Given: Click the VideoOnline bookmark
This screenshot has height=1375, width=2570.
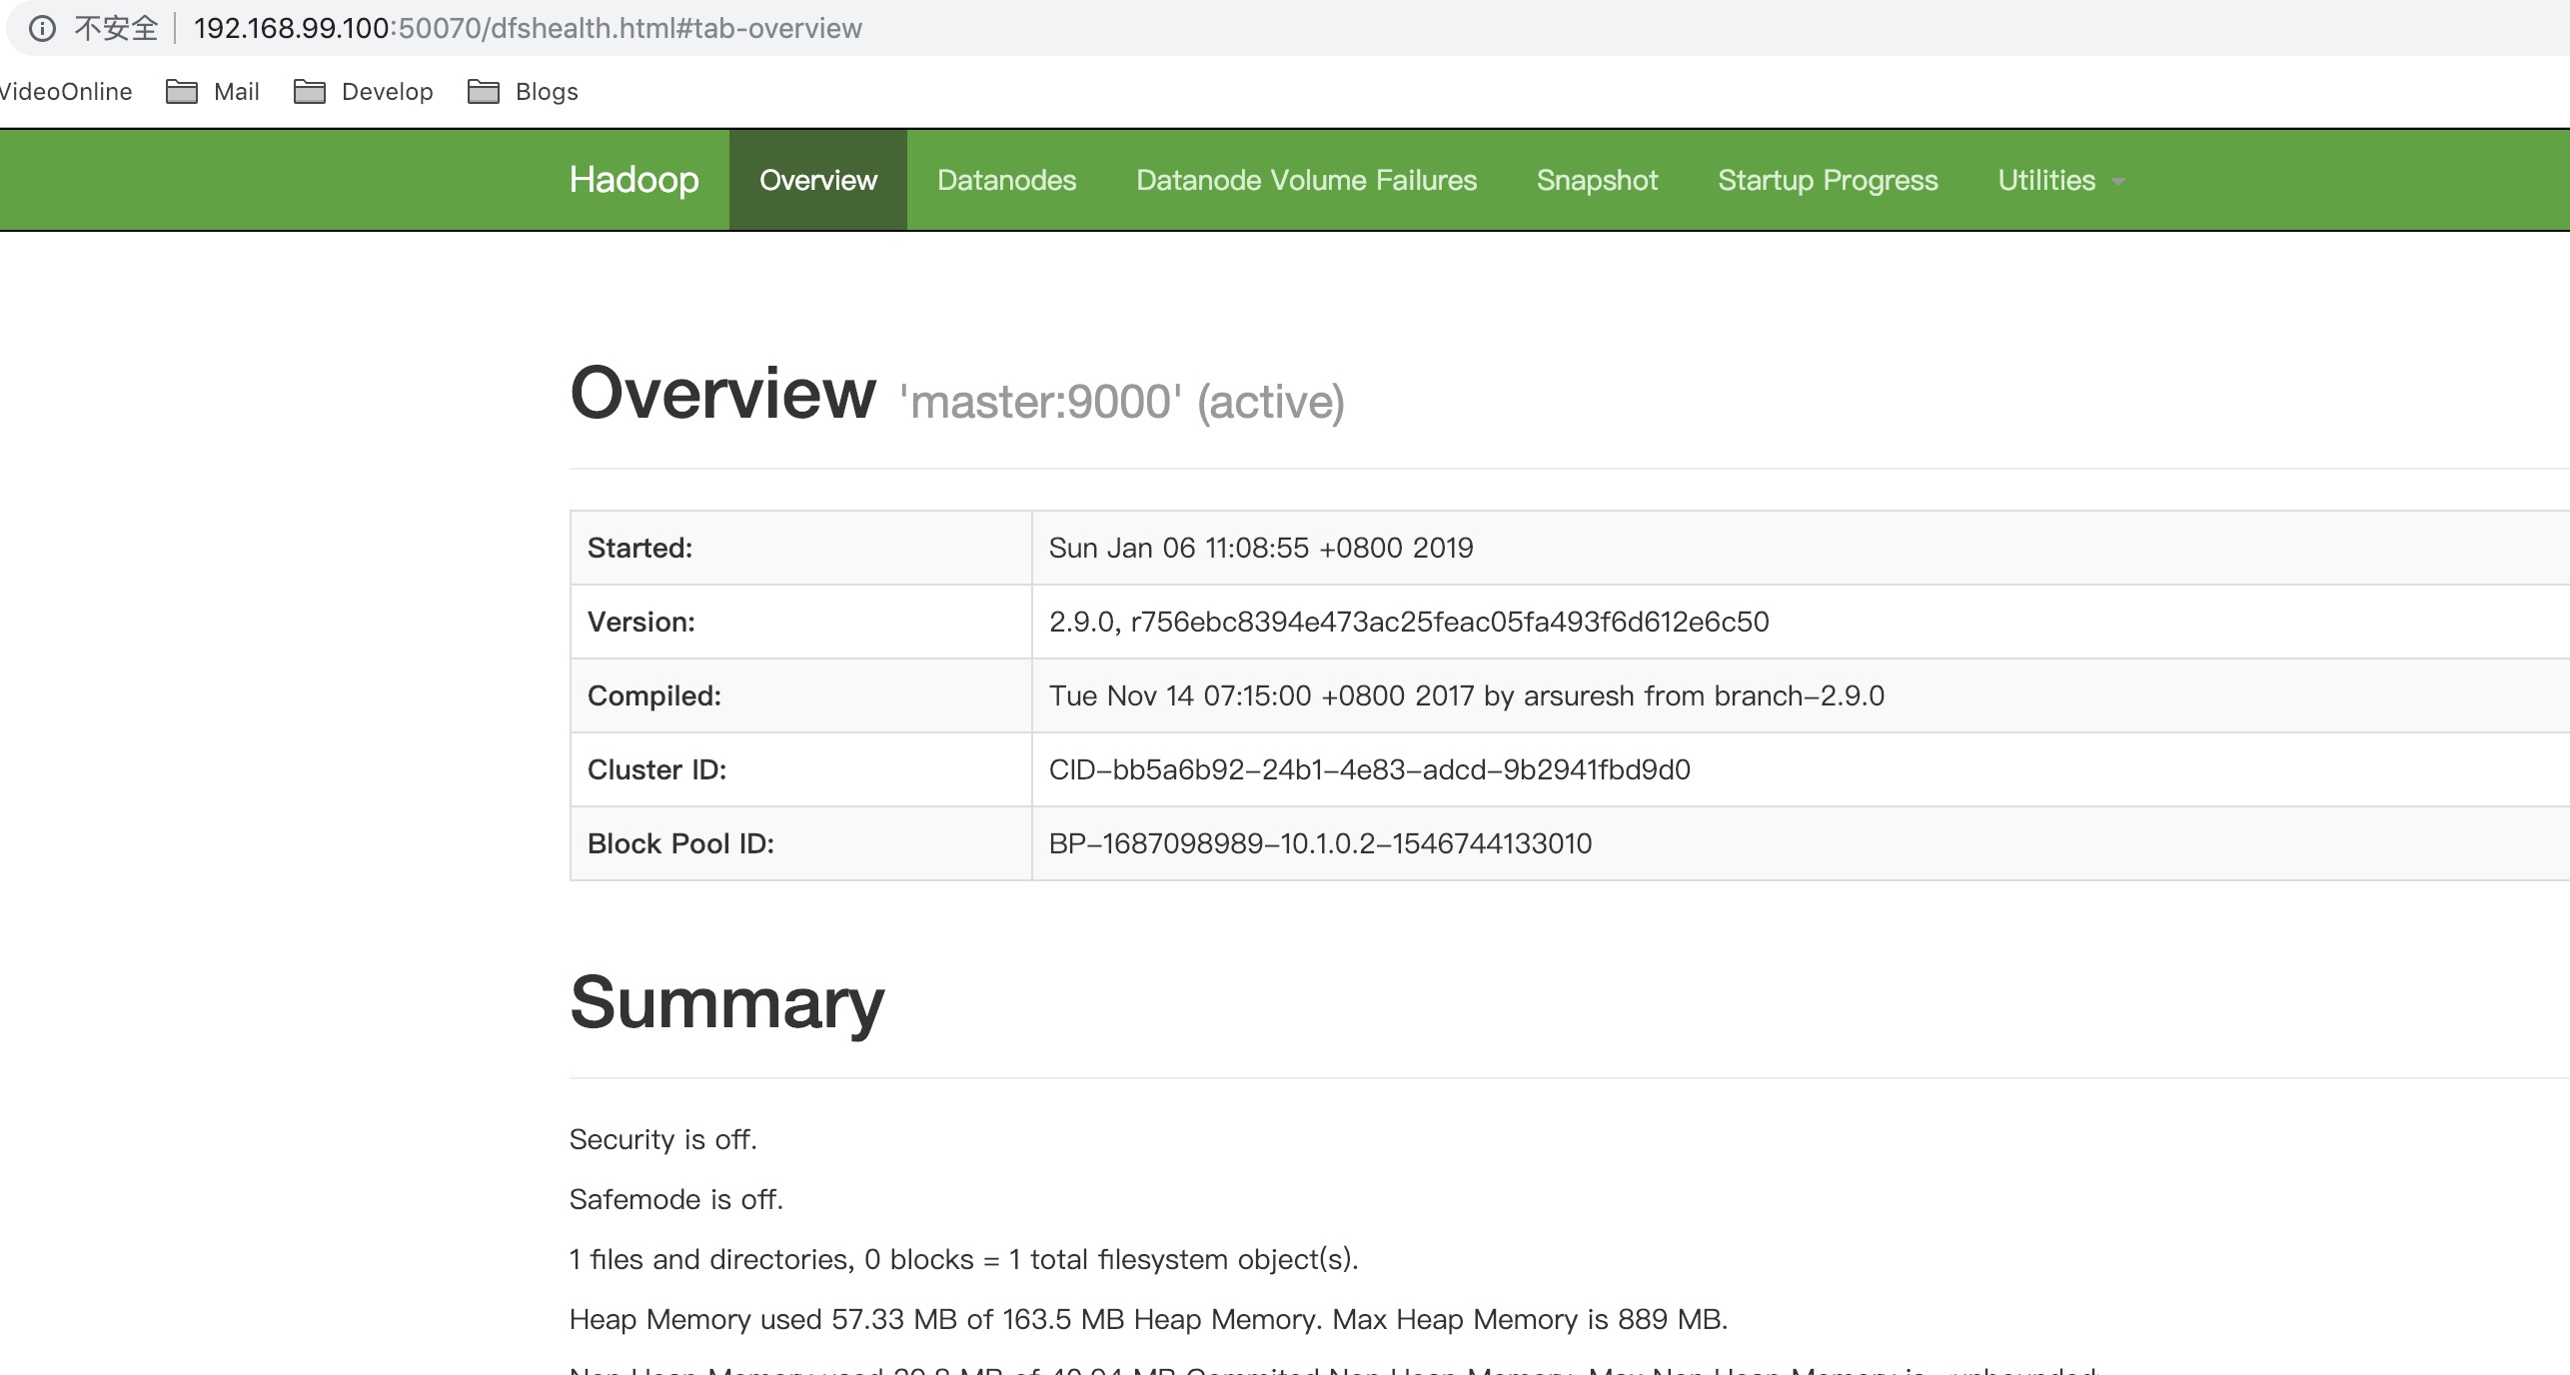Looking at the screenshot, I should 66,92.
